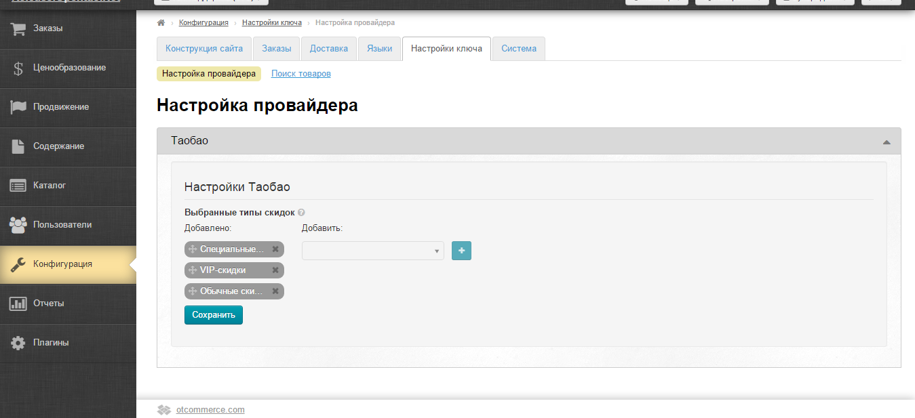
Task: Remove the Обычные discount tag
Action: [275, 291]
